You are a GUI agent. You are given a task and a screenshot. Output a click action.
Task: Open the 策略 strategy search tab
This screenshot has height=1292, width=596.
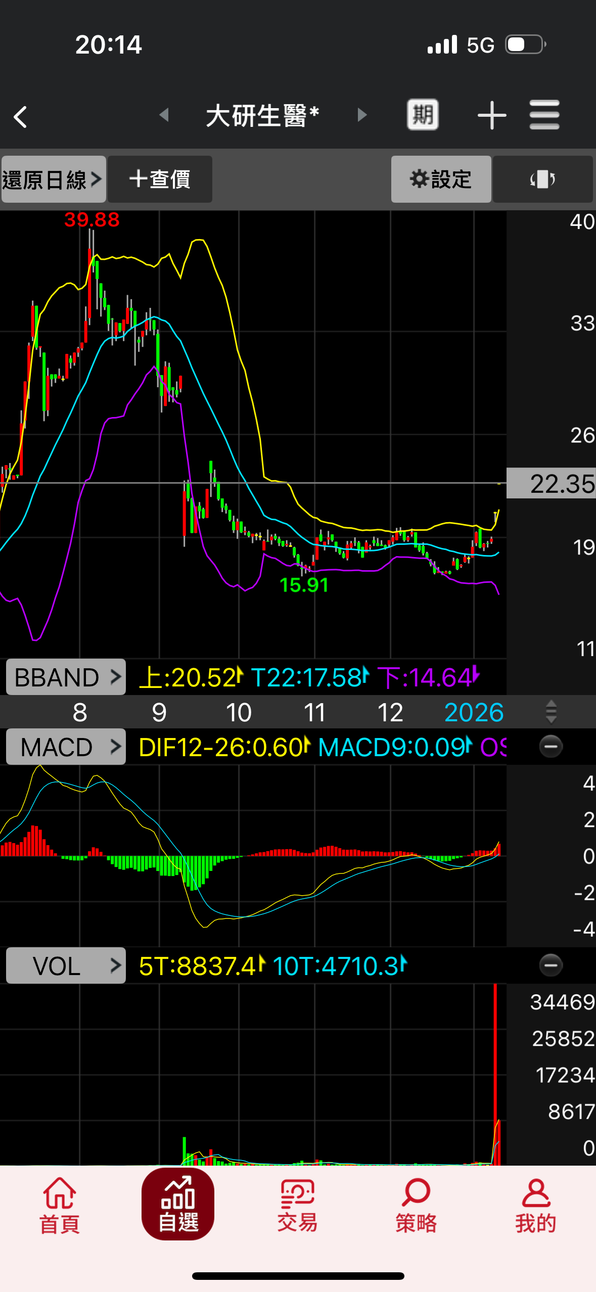416,1206
